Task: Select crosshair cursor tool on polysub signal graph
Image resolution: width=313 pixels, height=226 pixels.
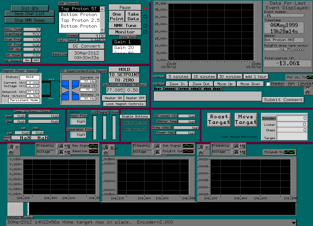Action: pos(207,147)
